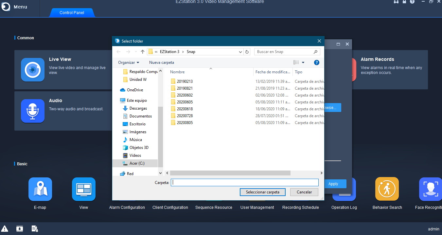Open the file export tasks icon

35,229
